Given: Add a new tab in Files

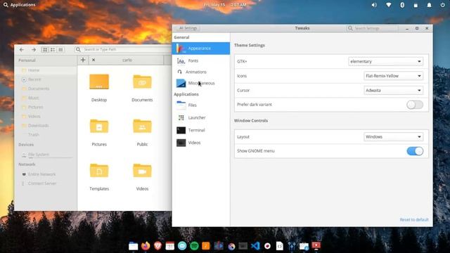Looking at the screenshot, I should coord(83,60).
